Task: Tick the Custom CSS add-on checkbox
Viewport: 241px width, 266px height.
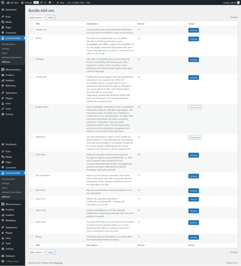Action: (32, 30)
